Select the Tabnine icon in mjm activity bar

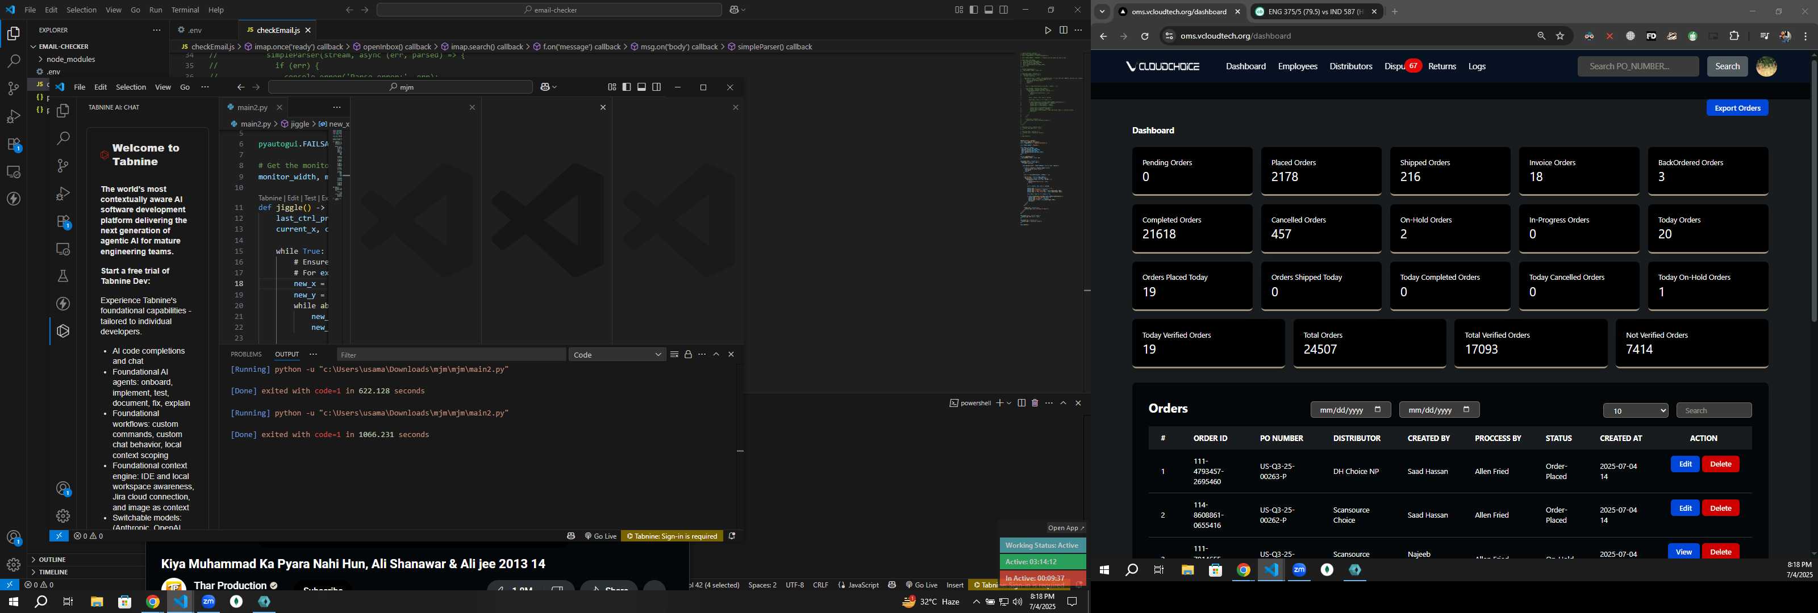63,331
